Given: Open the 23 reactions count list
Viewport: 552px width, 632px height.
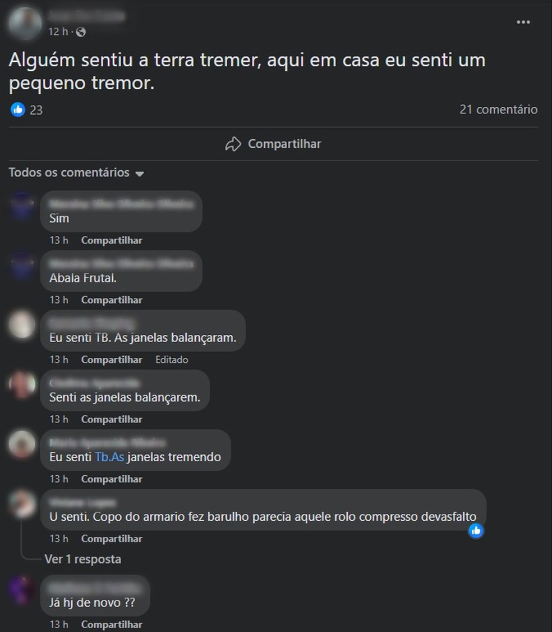Looking at the screenshot, I should pyautogui.click(x=36, y=110).
